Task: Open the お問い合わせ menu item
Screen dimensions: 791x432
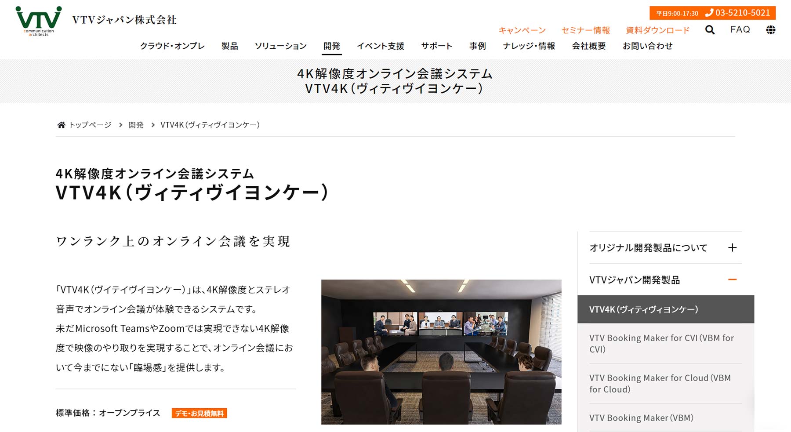Action: [x=648, y=46]
